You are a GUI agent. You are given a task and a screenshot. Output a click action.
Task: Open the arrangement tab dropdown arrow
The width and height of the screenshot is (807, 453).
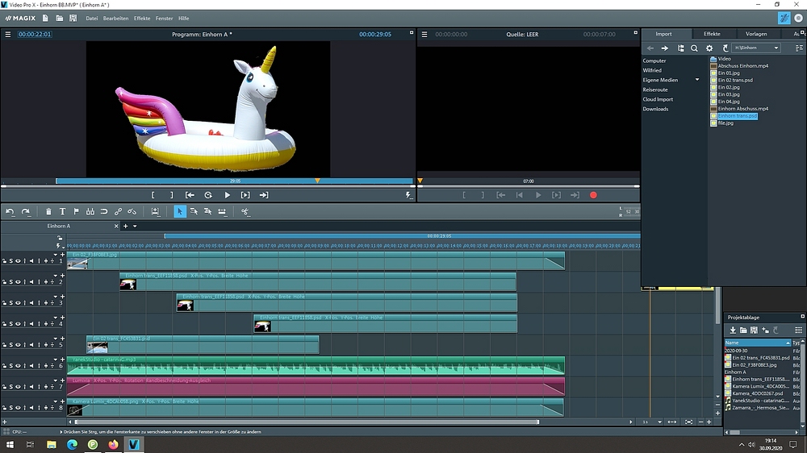tap(135, 226)
